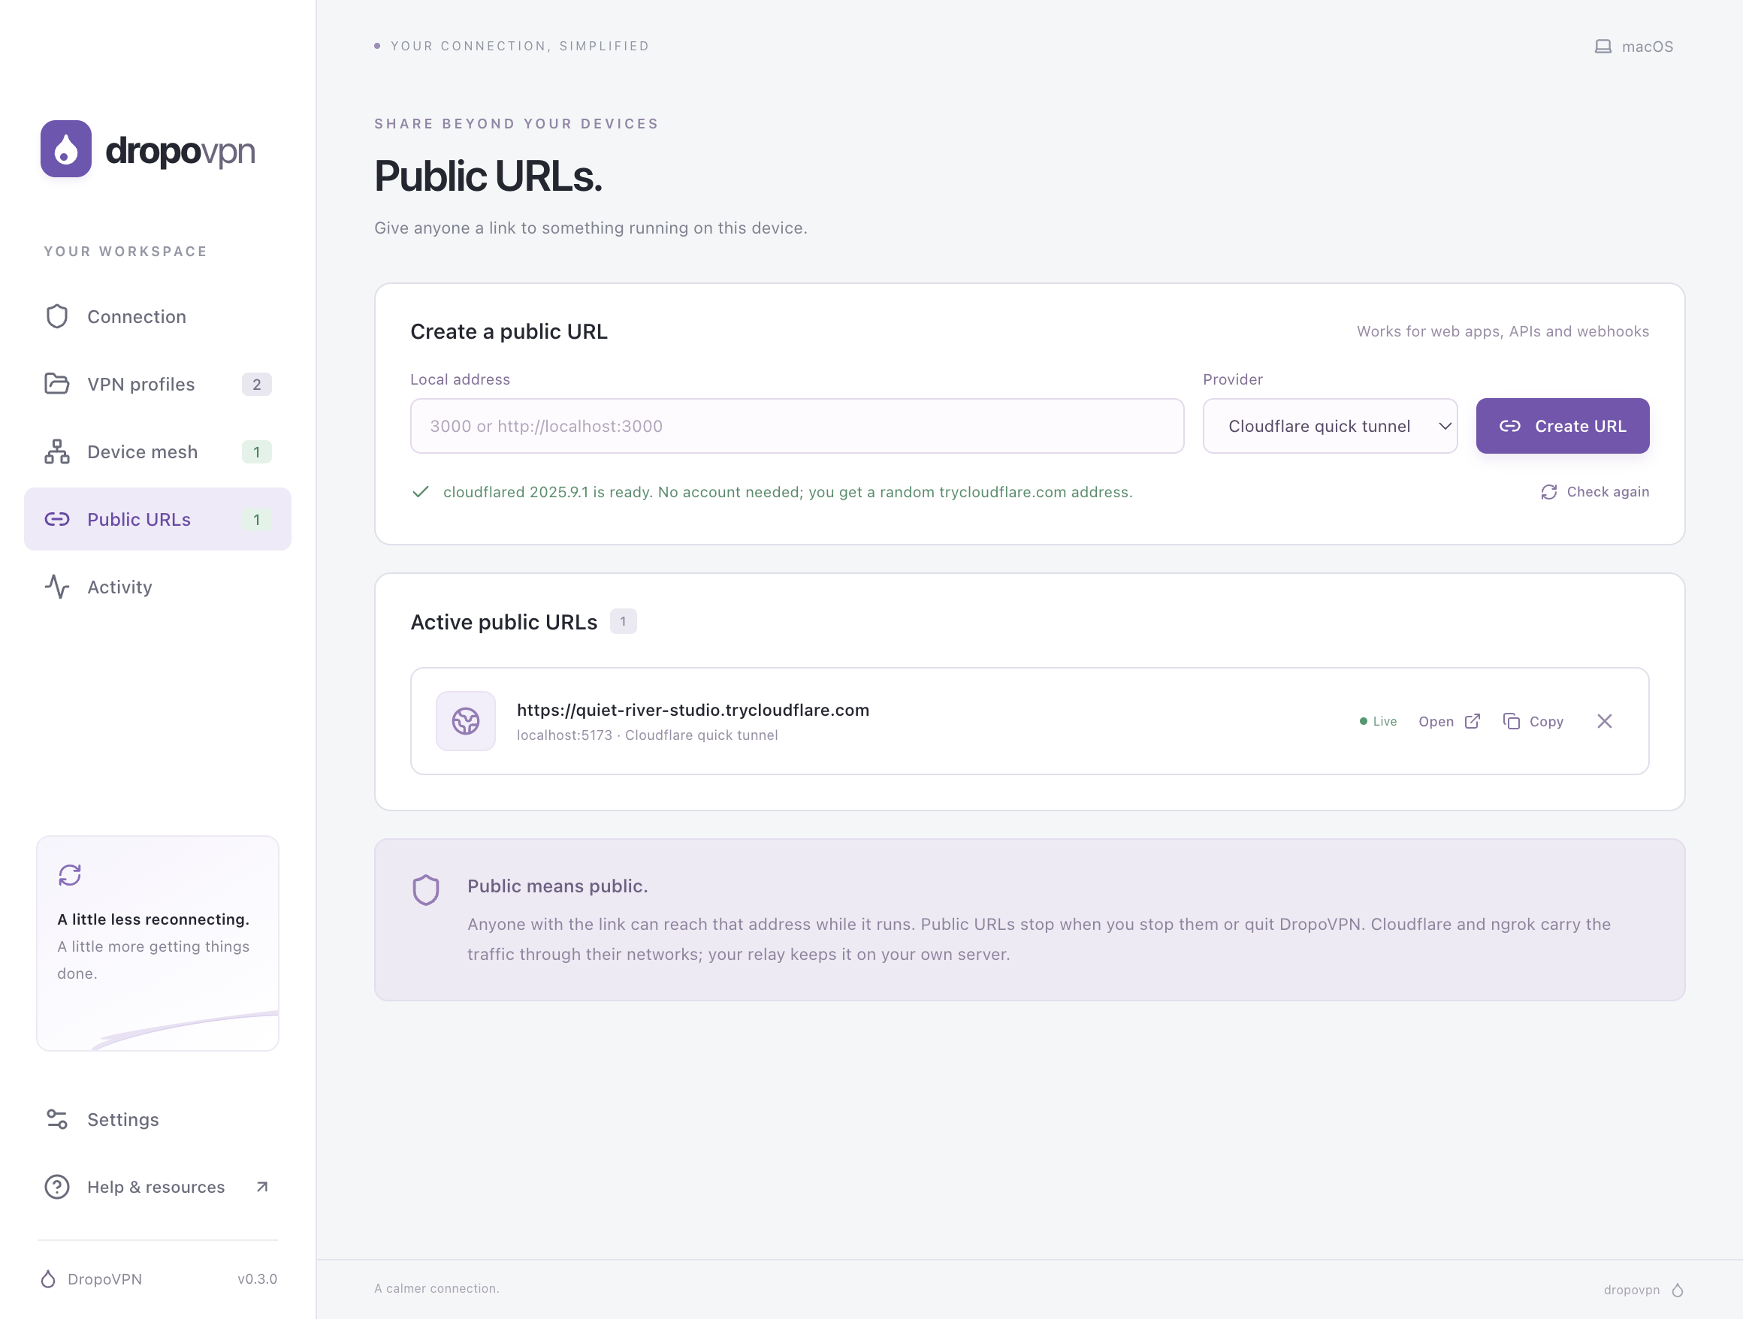
Task: Open the Activity page
Action: click(x=158, y=587)
